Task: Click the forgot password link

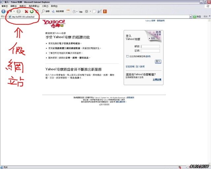Action: click(x=130, y=67)
